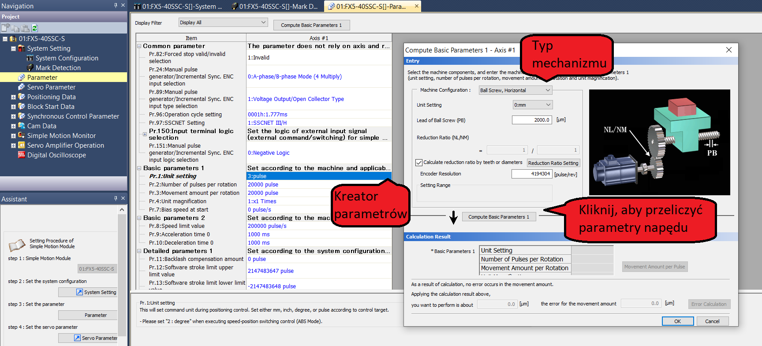
Task: Click the Synchronous Control Parameter icon
Action: pos(22,116)
